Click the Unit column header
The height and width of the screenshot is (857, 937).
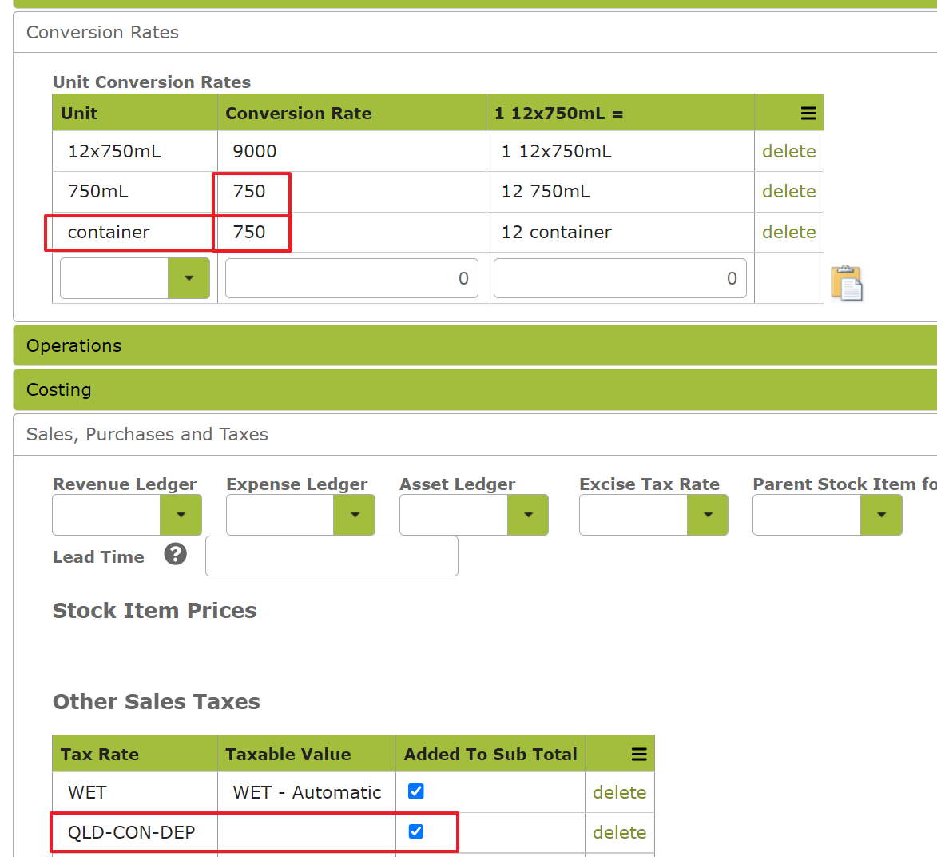pyautogui.click(x=135, y=113)
